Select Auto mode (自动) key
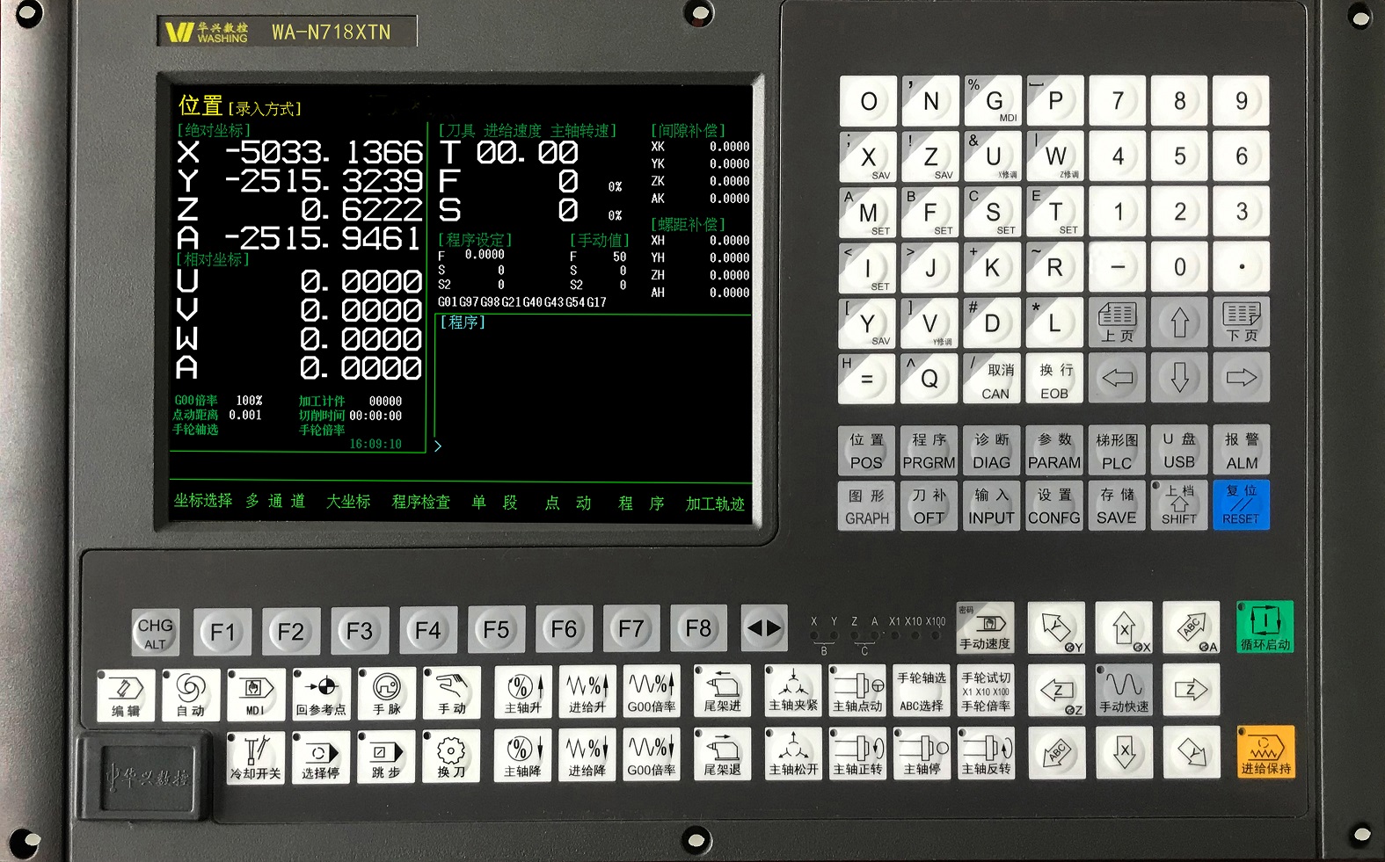Image resolution: width=1385 pixels, height=862 pixels. click(x=191, y=694)
